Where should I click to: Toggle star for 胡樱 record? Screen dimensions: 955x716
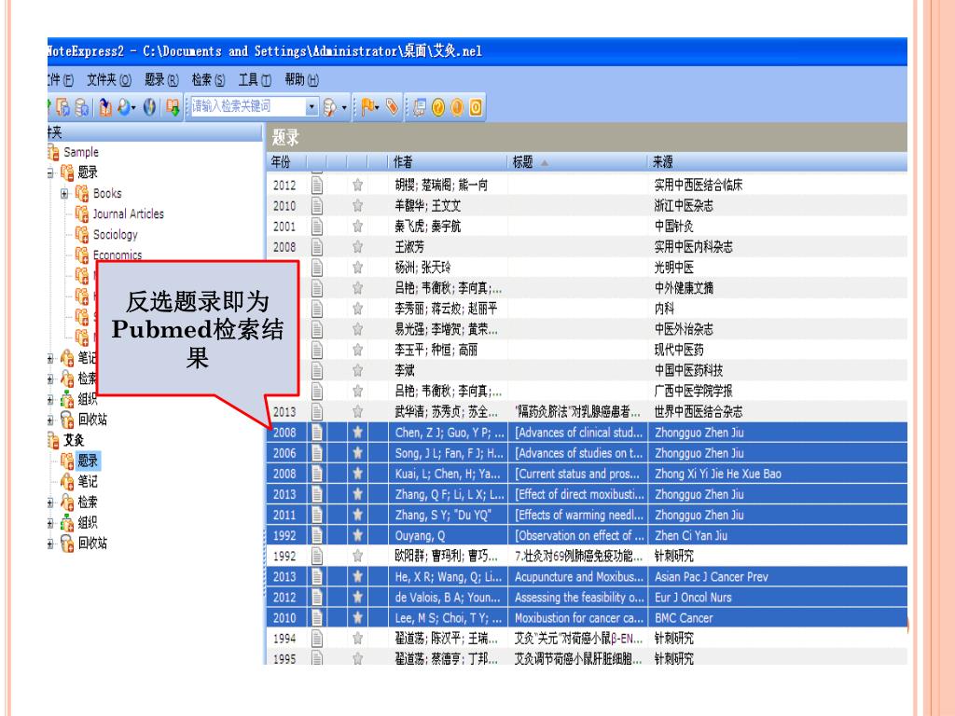(357, 186)
